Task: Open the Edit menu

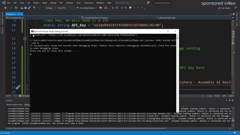Action: (x=15, y=3)
